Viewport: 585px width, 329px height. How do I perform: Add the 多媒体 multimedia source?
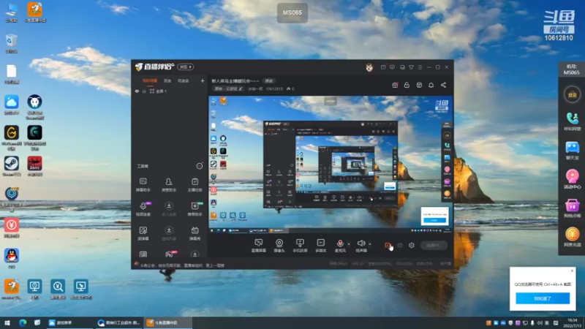click(x=321, y=246)
